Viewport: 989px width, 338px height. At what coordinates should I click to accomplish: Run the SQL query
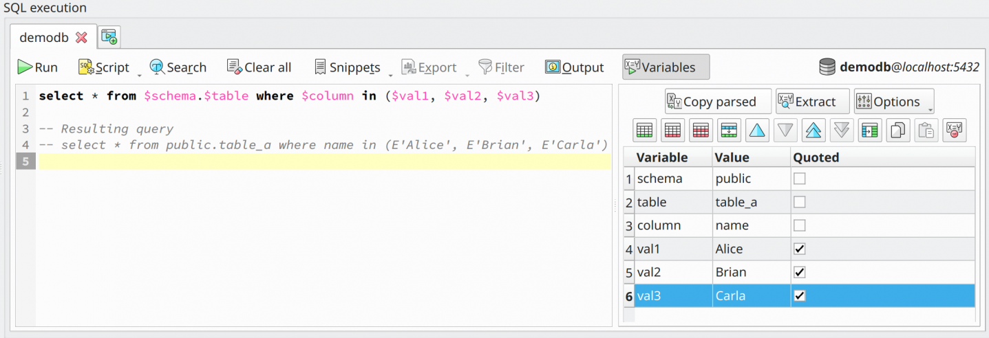tap(38, 67)
